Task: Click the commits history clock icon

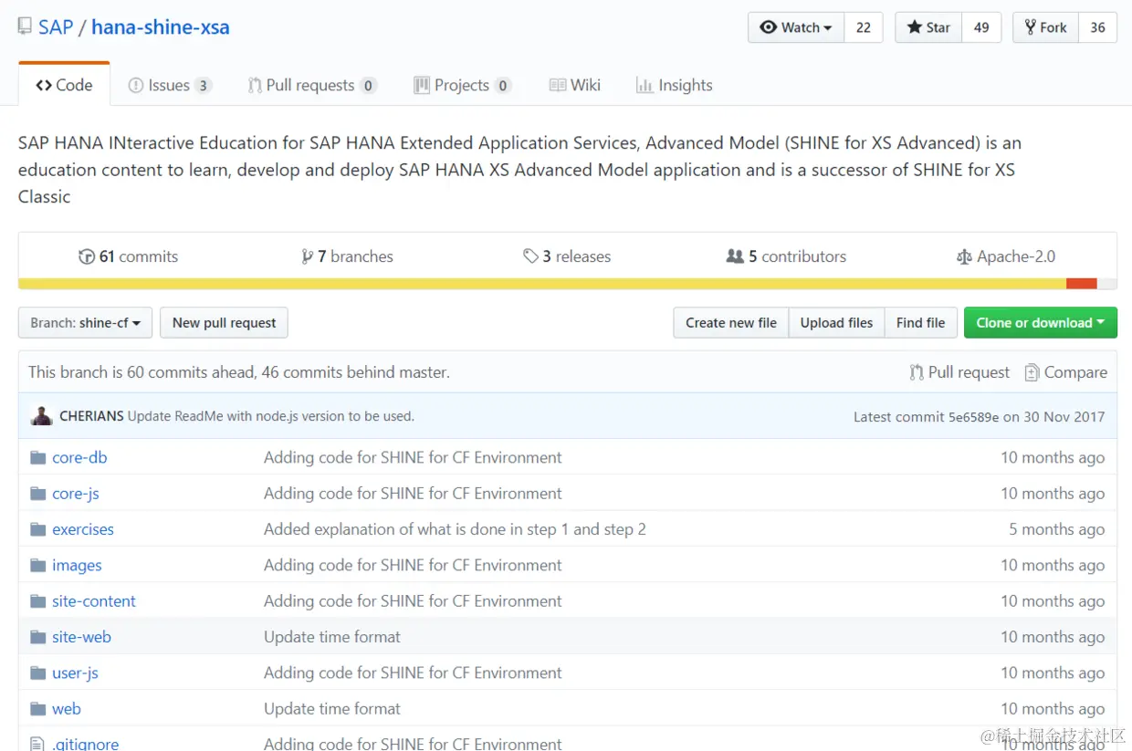Action: coord(87,256)
